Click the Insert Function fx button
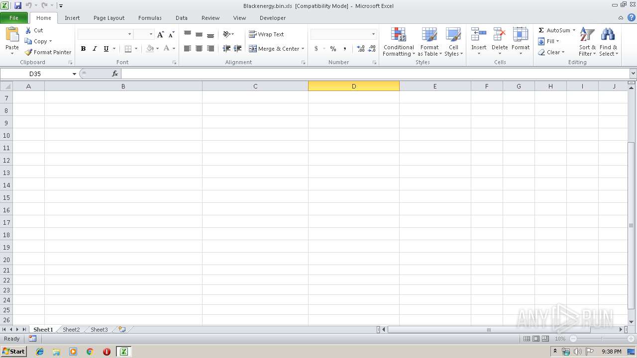Viewport: 637px width, 358px height. tap(115, 74)
